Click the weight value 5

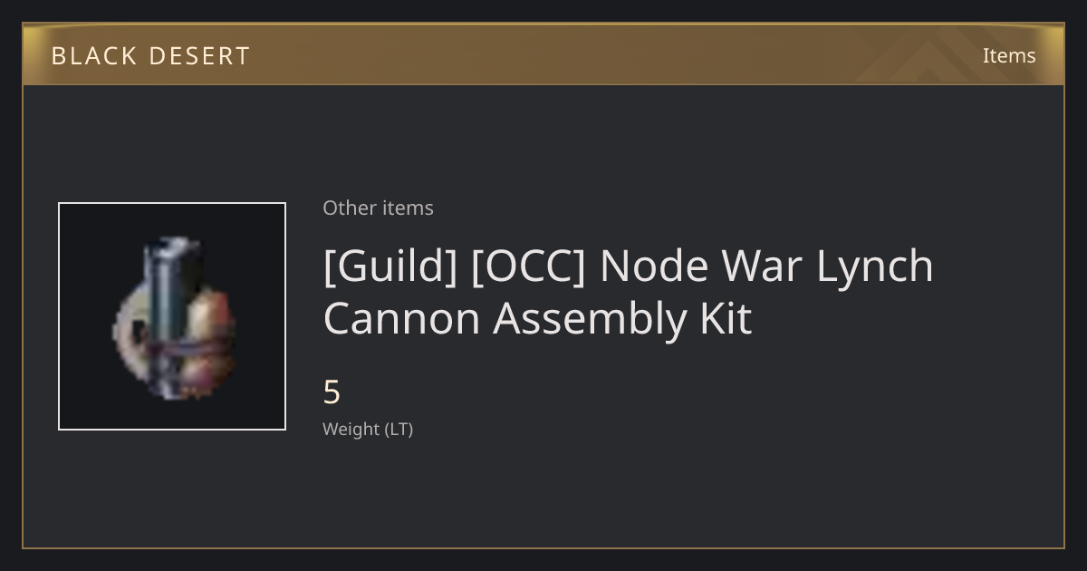332,392
